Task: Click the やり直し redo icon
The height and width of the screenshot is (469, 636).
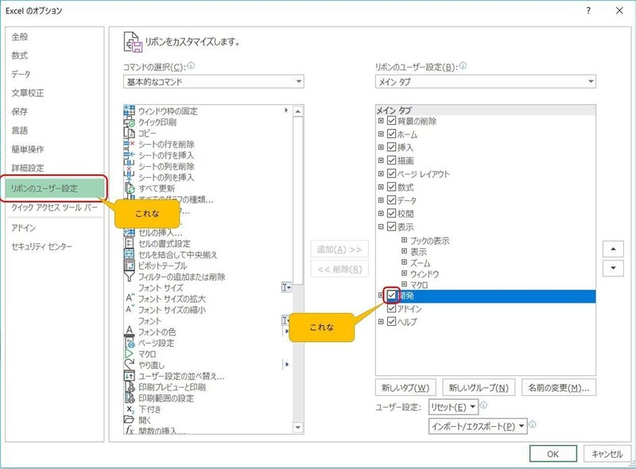Action: point(129,365)
